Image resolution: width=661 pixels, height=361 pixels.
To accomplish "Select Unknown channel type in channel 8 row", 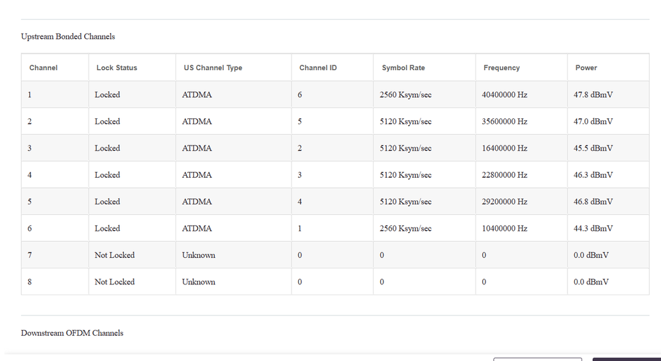I will [199, 282].
